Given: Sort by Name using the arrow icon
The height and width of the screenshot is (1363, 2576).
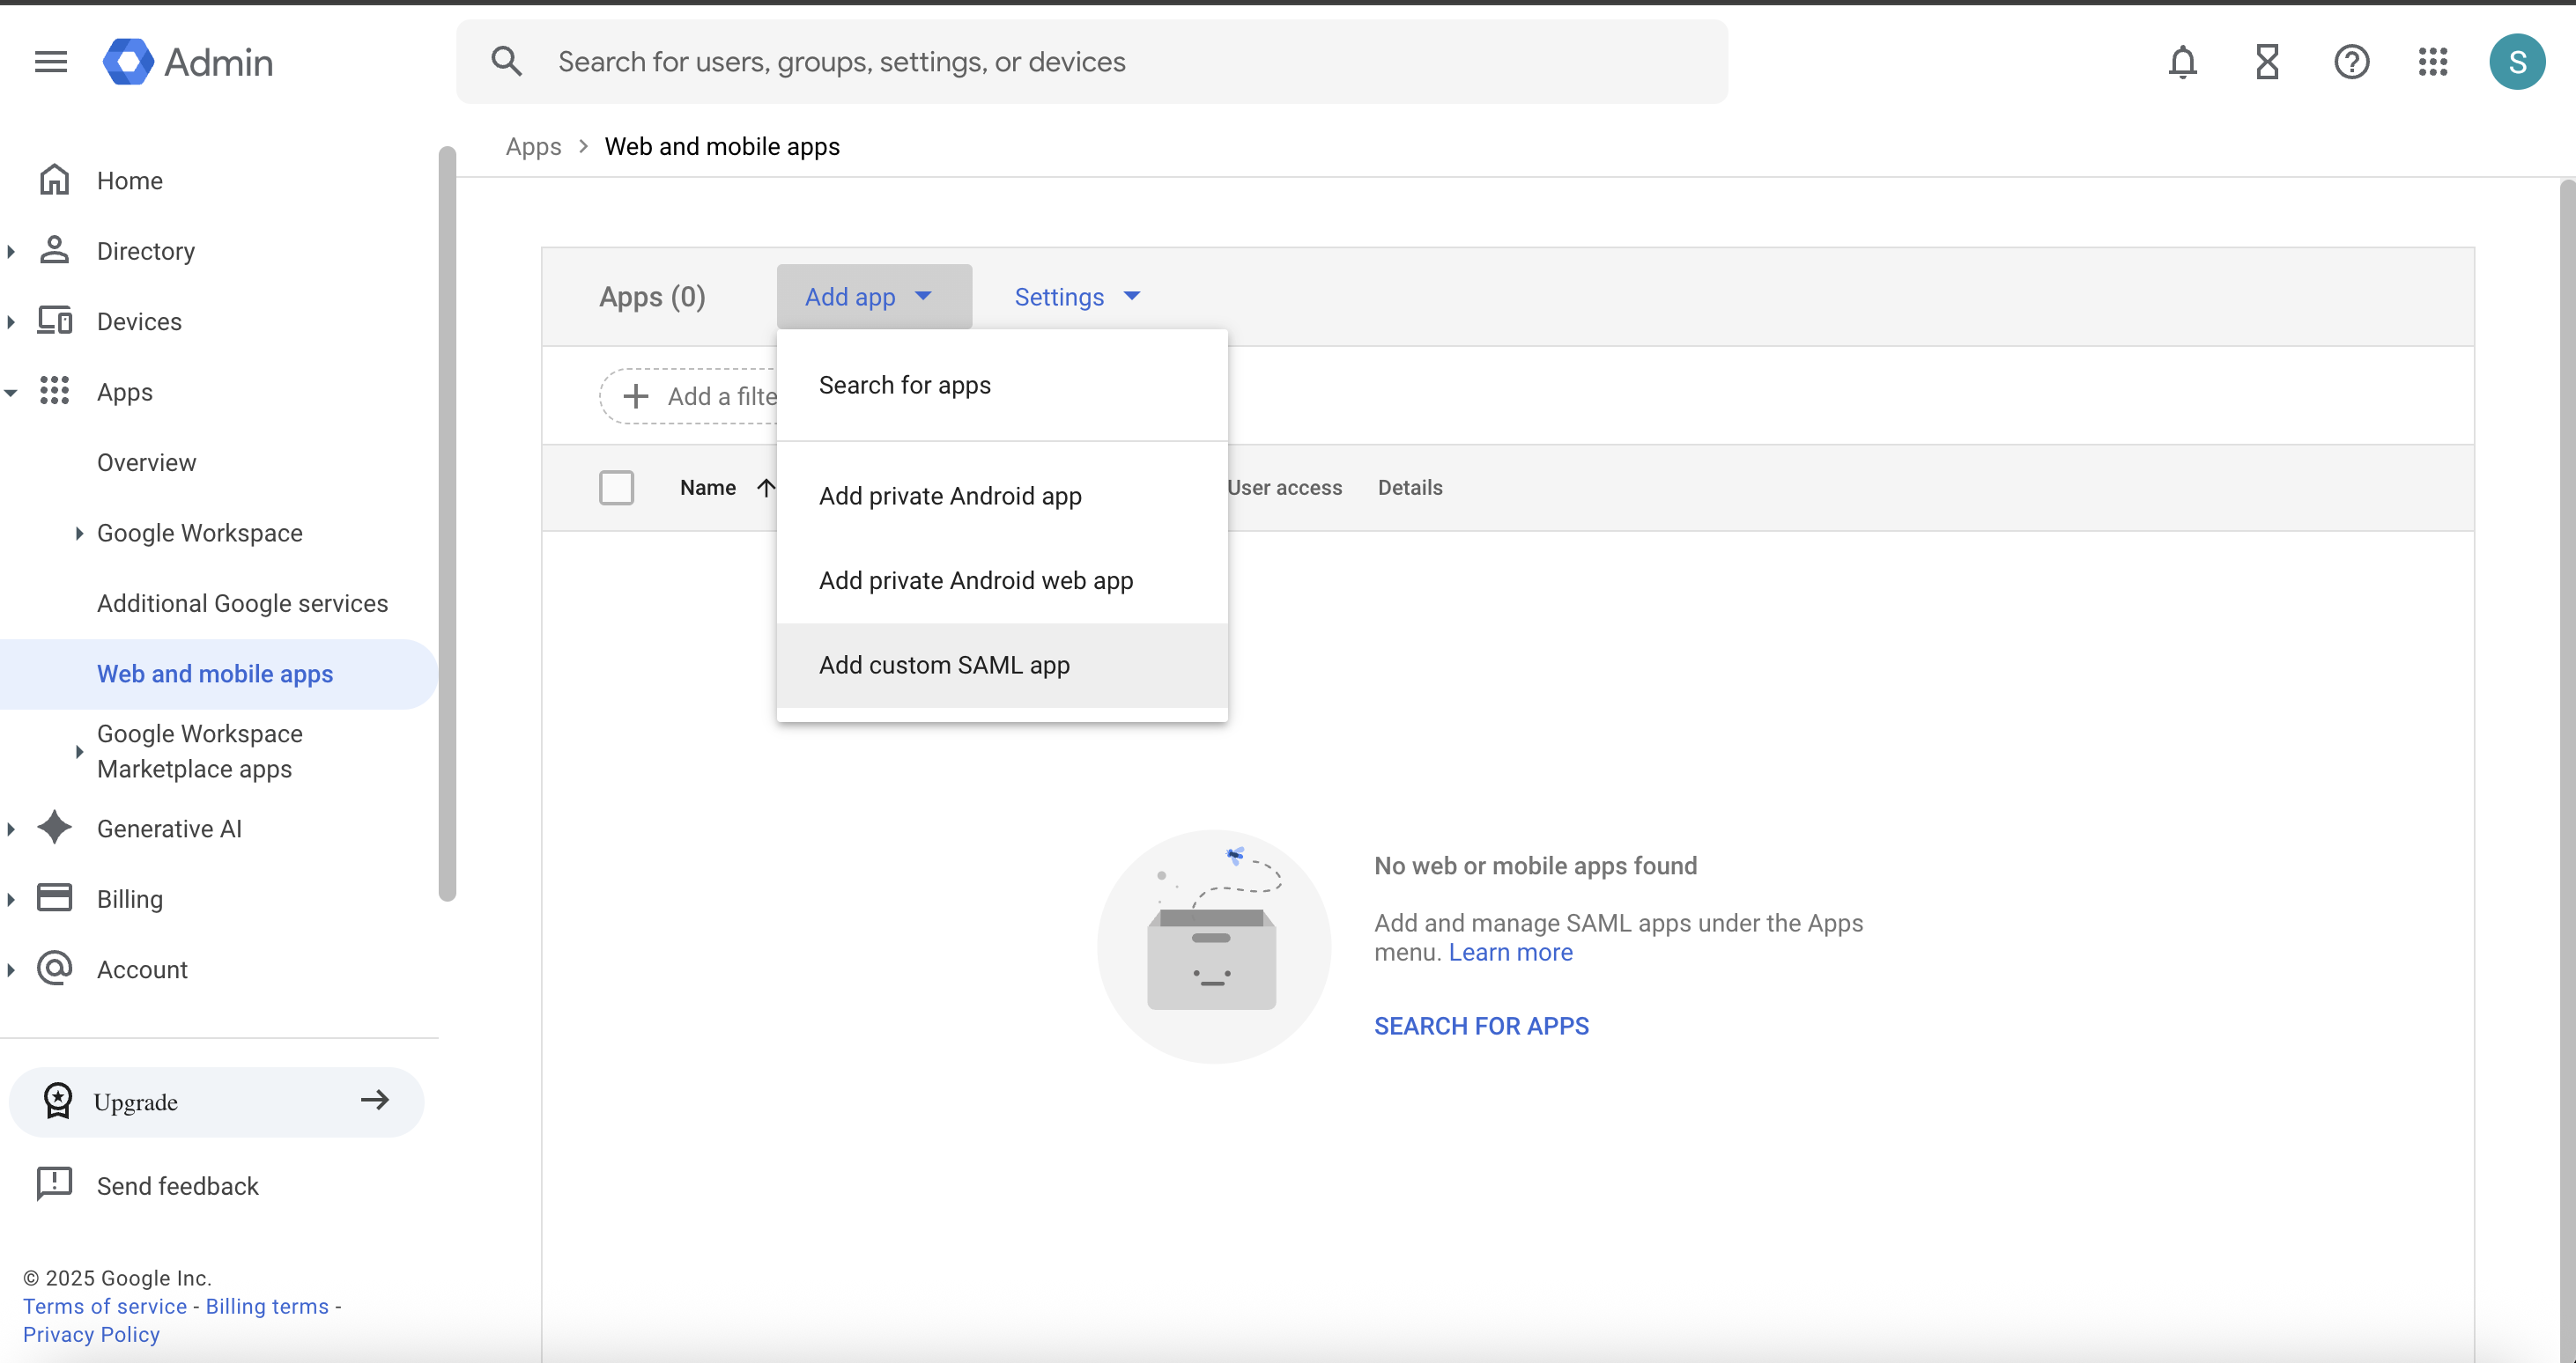Looking at the screenshot, I should (766, 488).
